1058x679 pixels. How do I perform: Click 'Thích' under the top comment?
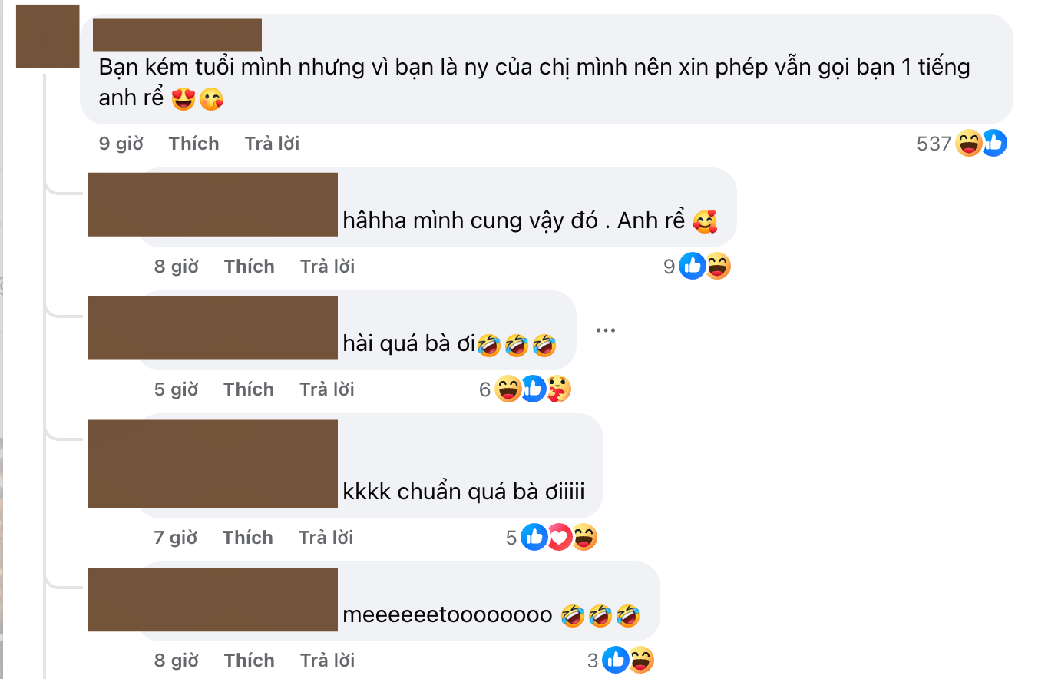pyautogui.click(x=193, y=143)
